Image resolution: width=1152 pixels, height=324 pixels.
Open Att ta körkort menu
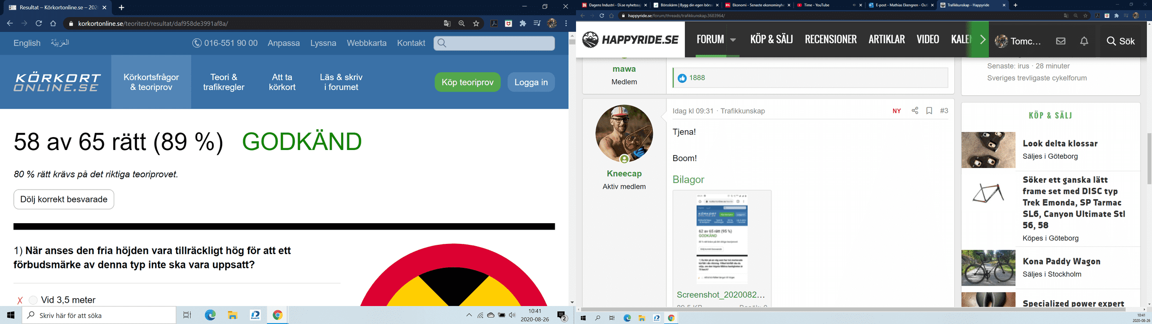tap(282, 82)
